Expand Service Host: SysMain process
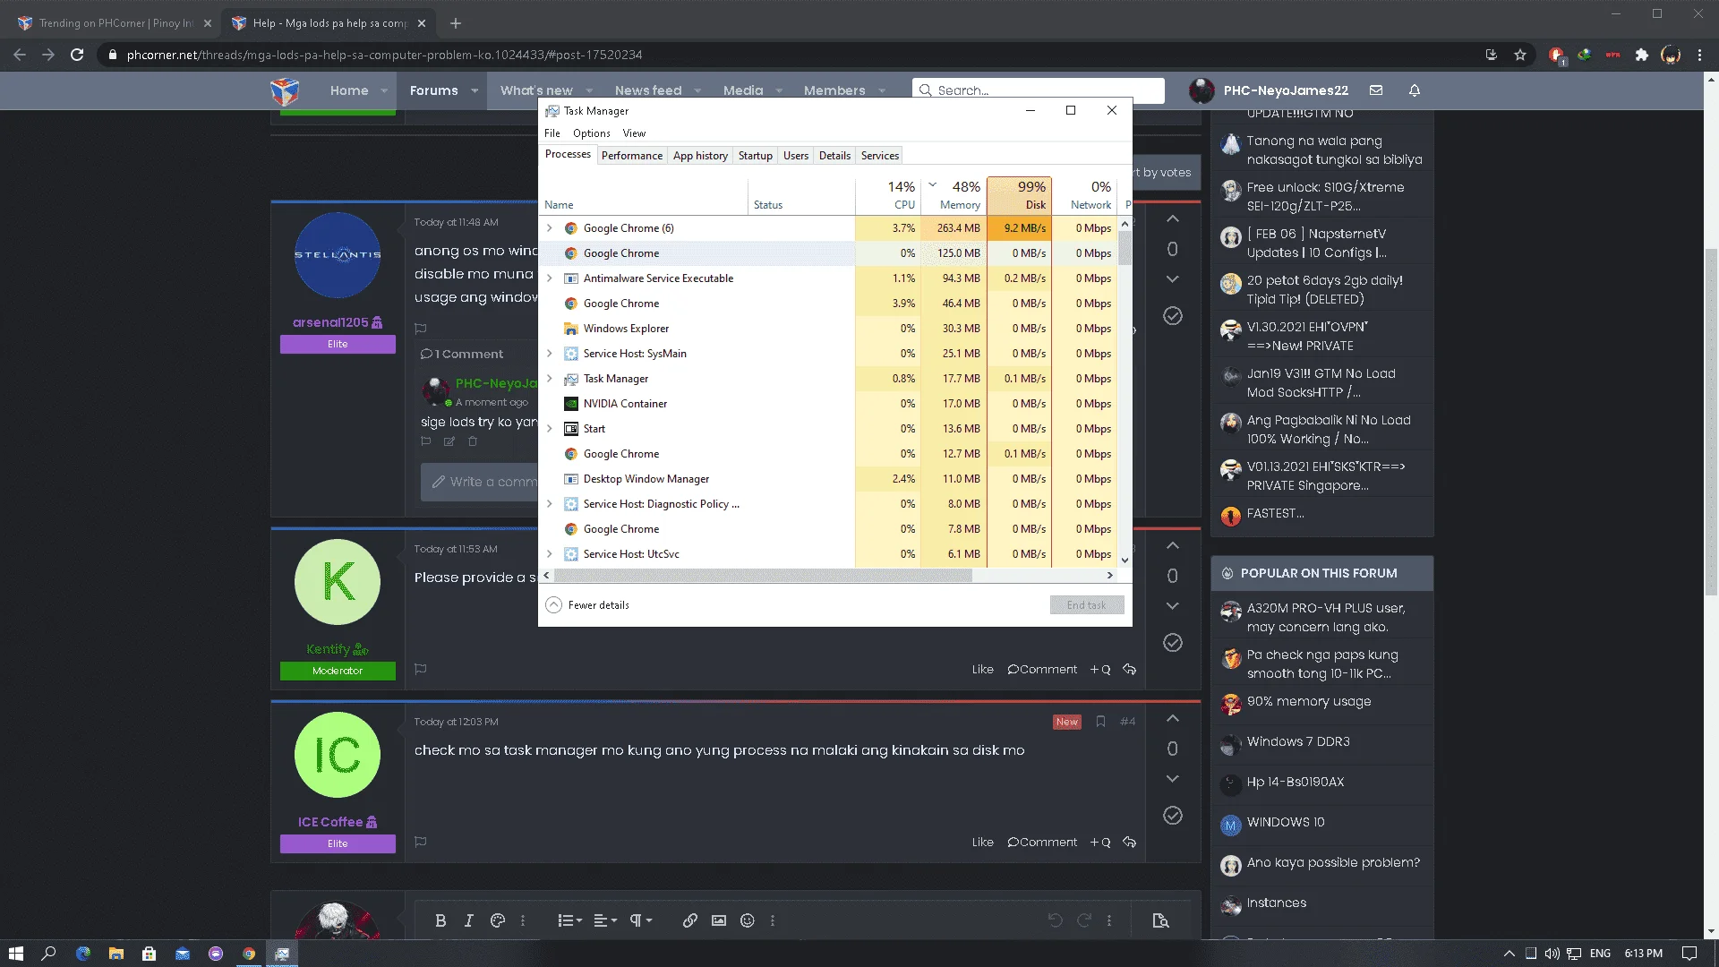The height and width of the screenshot is (967, 1719). point(550,354)
